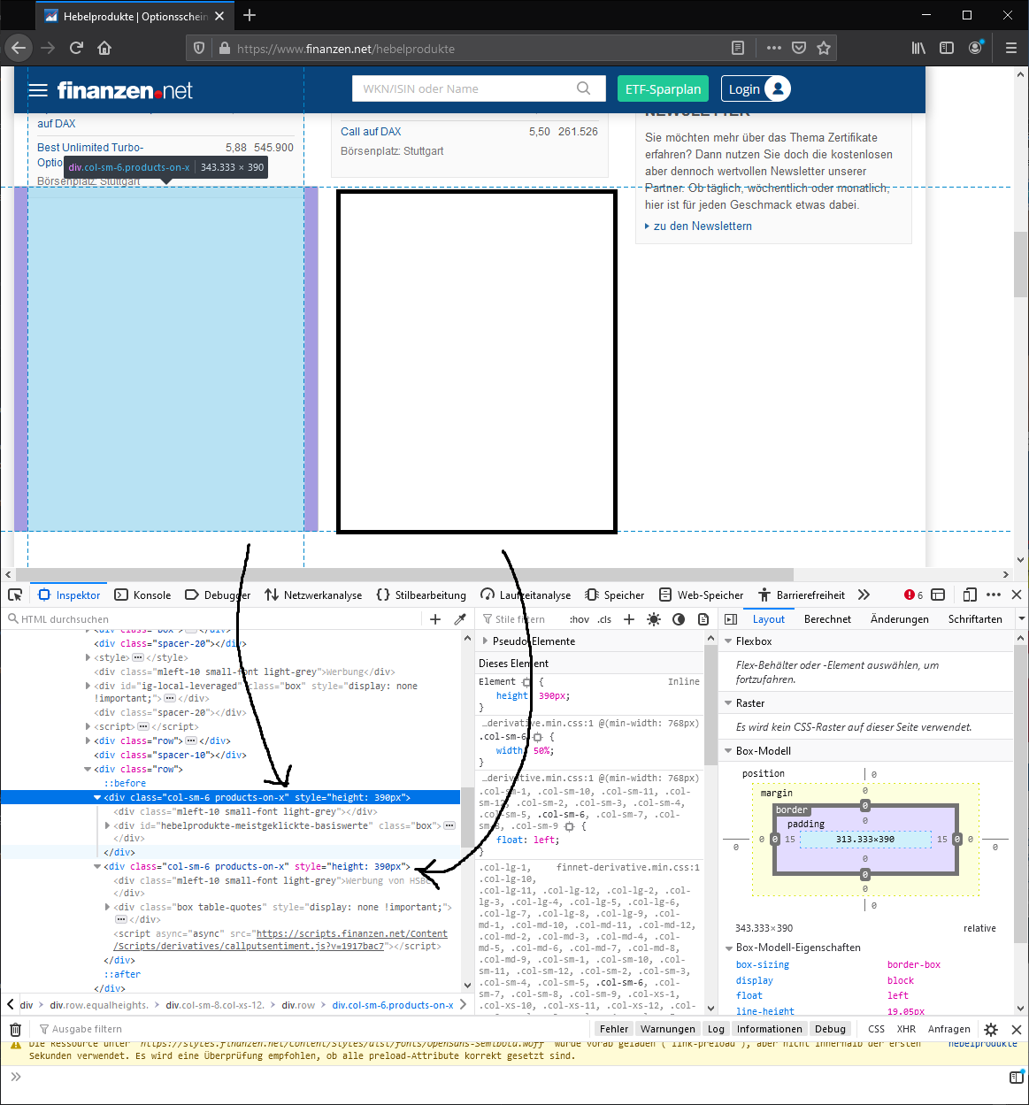Collapse highlighted col-sm-6 products-on-x div node
The width and height of the screenshot is (1029, 1105).
pyautogui.click(x=97, y=797)
